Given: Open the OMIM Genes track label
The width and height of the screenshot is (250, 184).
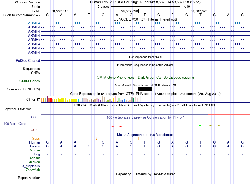Looking at the screenshot, I should pos(29,81).
